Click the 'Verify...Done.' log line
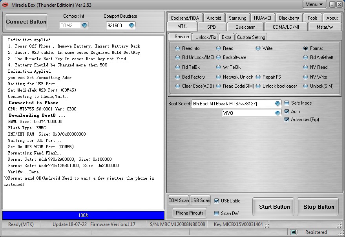The image size is (345, 237). pos(24,172)
